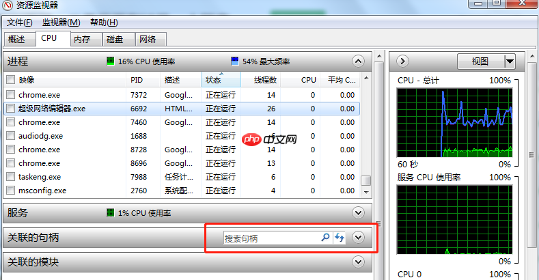Screen dimensions: 539x280
Task: Click the 关联的模块 section title
Action: 33,262
